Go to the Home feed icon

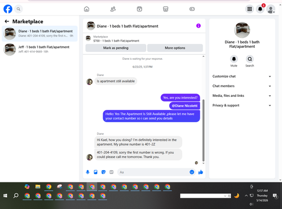(x=86, y=9)
